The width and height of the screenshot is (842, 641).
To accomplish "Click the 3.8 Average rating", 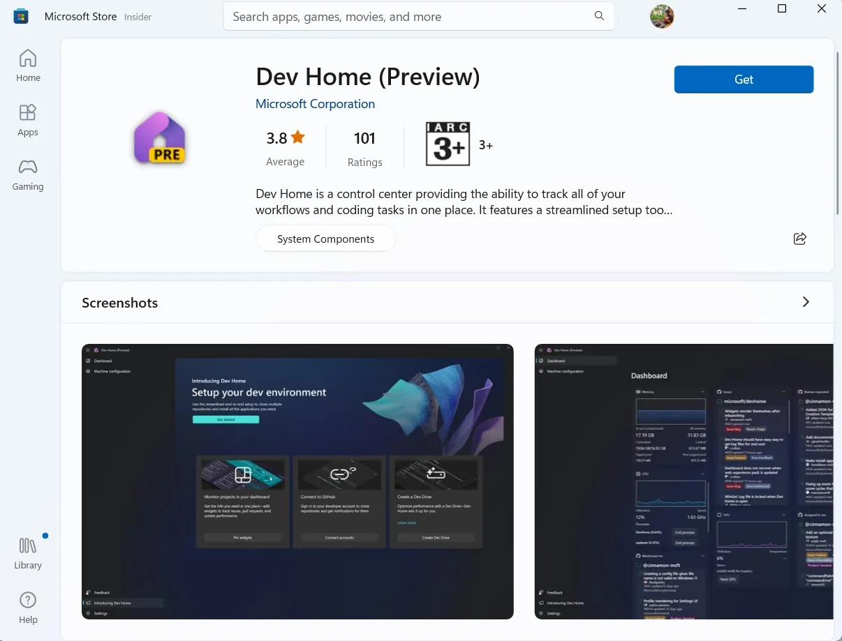I will click(286, 149).
